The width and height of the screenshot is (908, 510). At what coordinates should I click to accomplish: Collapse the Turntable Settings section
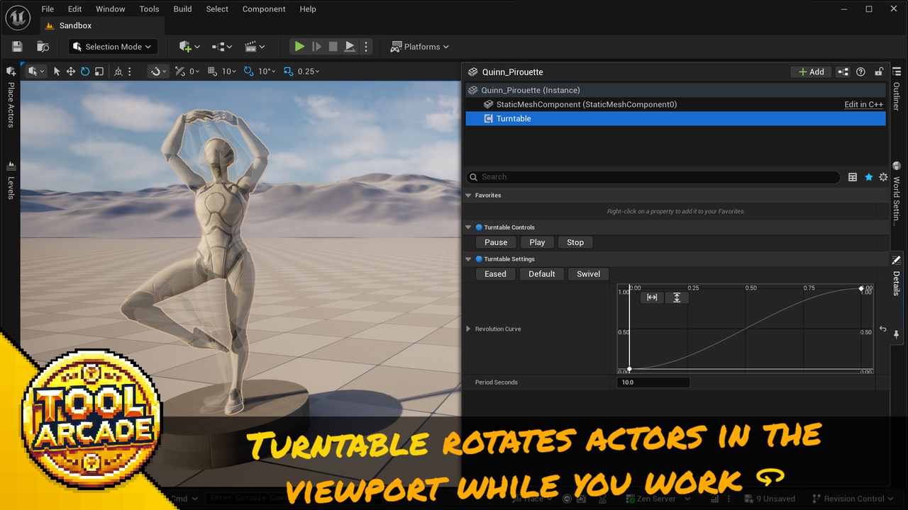click(x=468, y=259)
